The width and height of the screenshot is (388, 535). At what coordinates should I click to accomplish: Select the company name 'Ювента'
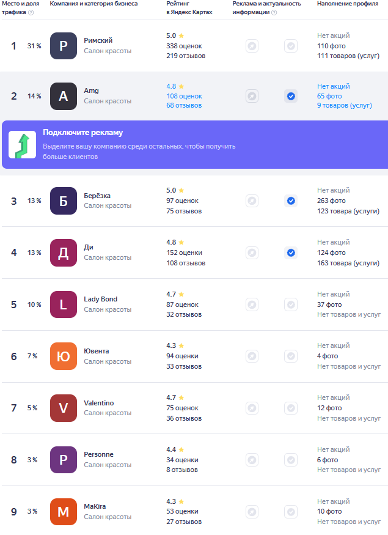pyautogui.click(x=97, y=351)
